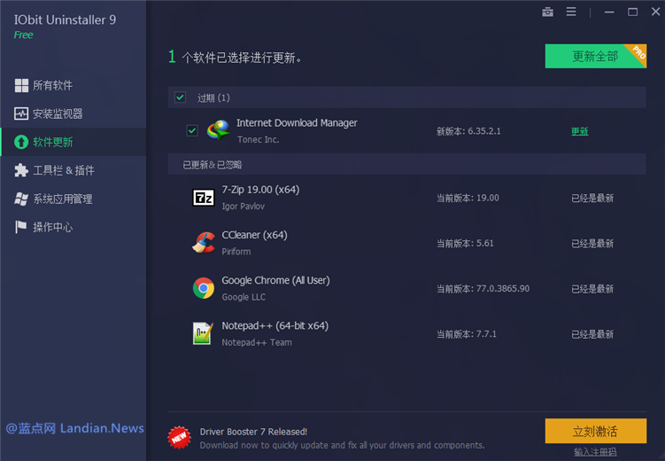Click the Notepad++ app icon
Screen dimensions: 665x461
[x=203, y=333]
